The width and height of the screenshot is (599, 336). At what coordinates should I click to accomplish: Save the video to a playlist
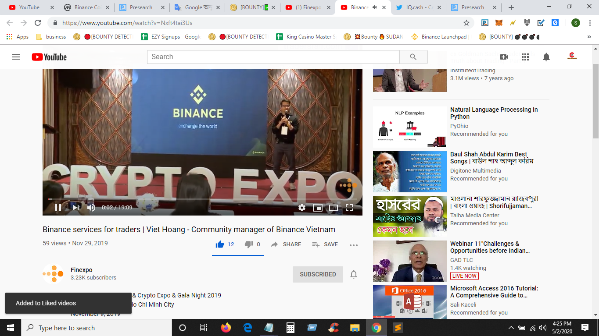[325, 244]
